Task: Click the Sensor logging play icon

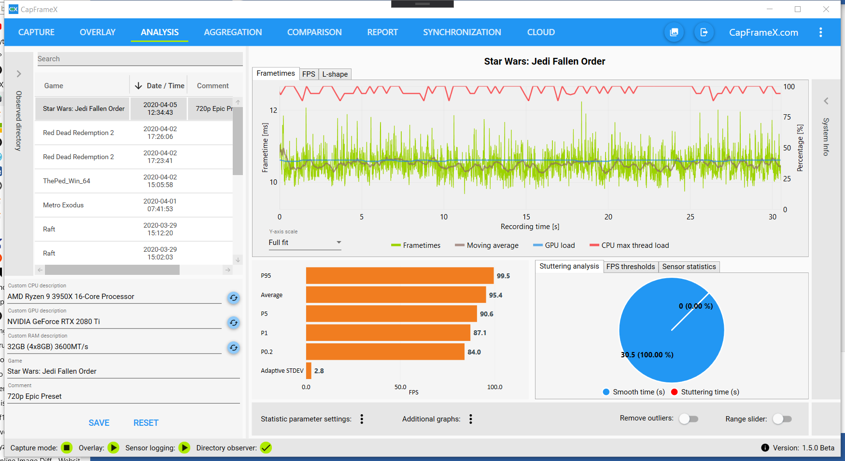Action: 184,448
